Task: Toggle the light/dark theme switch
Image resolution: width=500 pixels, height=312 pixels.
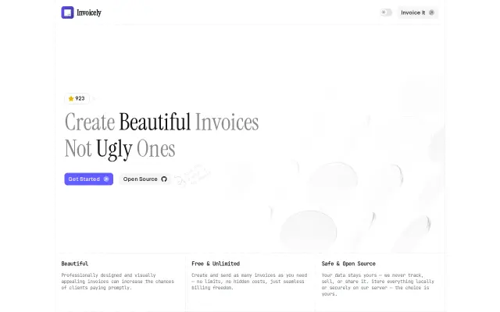Action: point(386,12)
